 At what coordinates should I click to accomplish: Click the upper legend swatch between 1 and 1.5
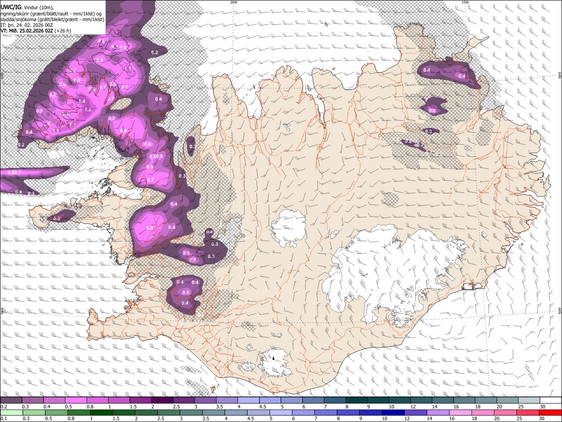[119, 400]
